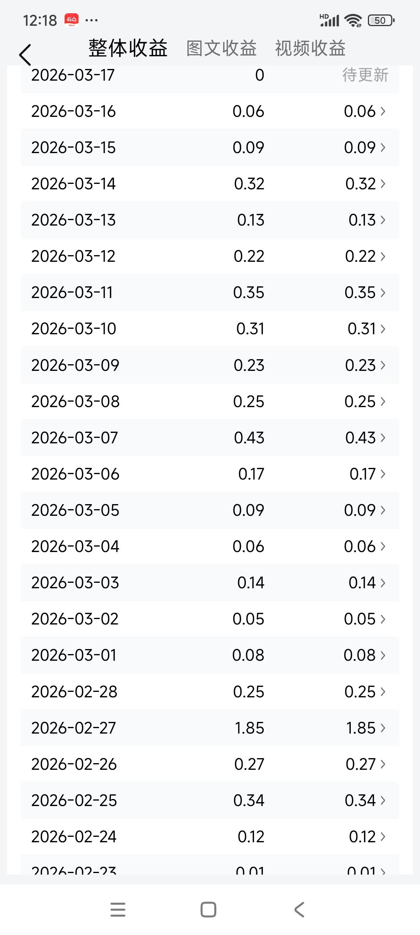The width and height of the screenshot is (420, 935).
Task: Select the 2026-03-14 date row
Action: coord(73,184)
